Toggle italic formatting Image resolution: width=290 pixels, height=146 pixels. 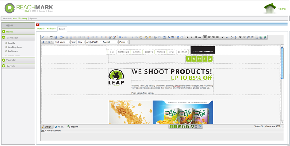point(191,37)
